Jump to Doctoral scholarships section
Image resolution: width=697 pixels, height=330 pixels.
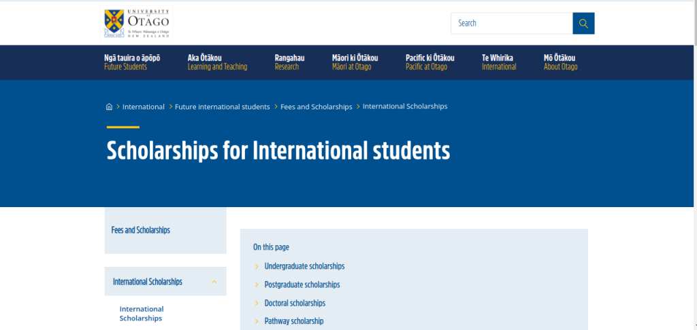(295, 304)
